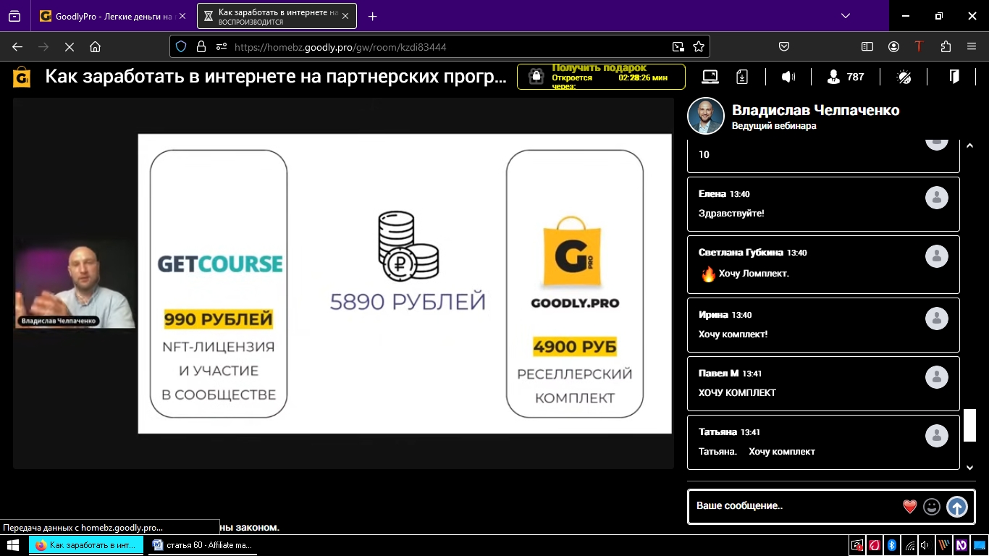The width and height of the screenshot is (989, 556).
Task: Send the chat message arrow button
Action: click(x=957, y=507)
